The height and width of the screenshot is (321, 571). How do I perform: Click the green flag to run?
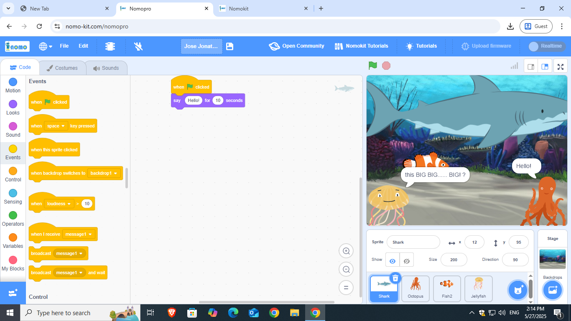[x=373, y=66]
